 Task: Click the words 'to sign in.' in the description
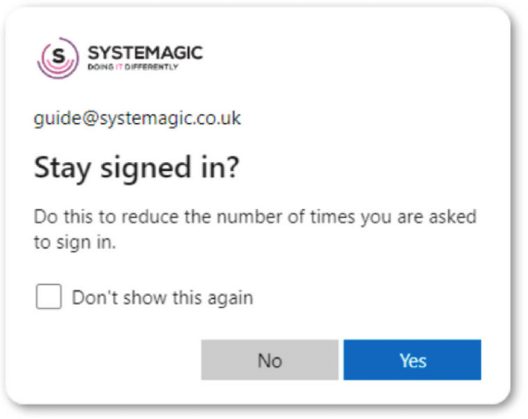click(75, 242)
